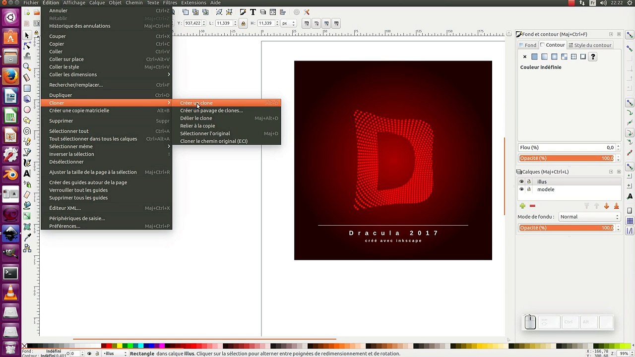Toggle scale rounded corners with rectangle
The image size is (635, 357).
pos(317,23)
